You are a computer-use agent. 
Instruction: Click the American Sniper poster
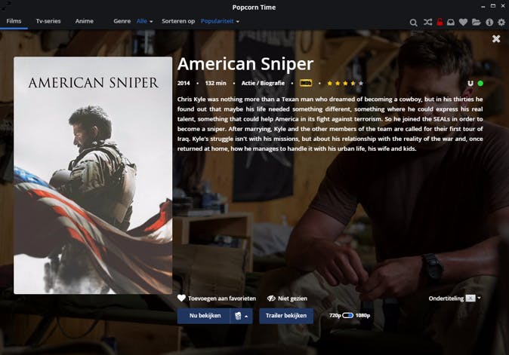[93, 175]
